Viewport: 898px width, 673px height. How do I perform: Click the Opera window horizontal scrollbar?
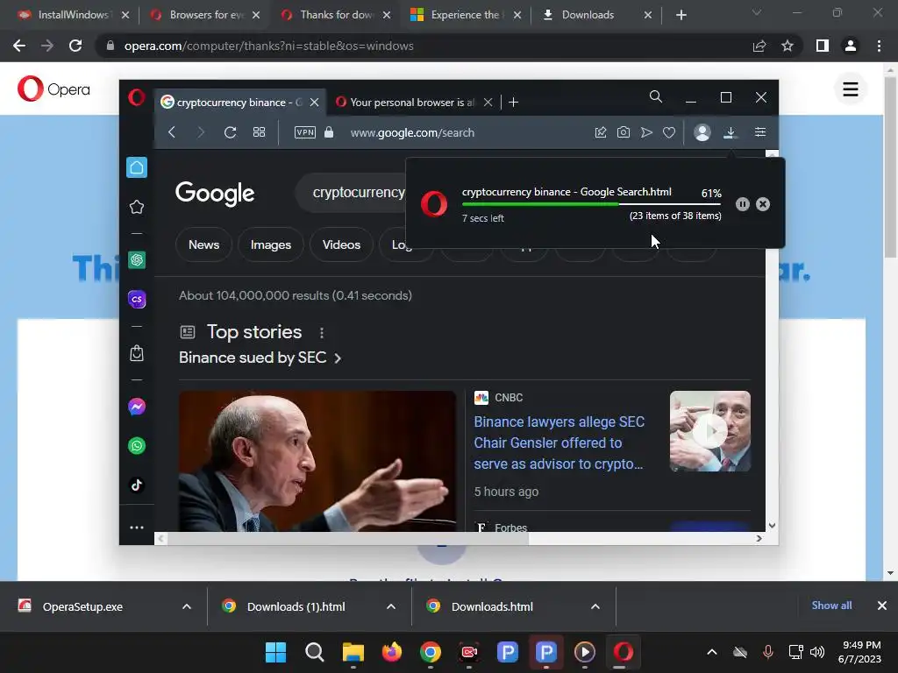[x=348, y=539]
